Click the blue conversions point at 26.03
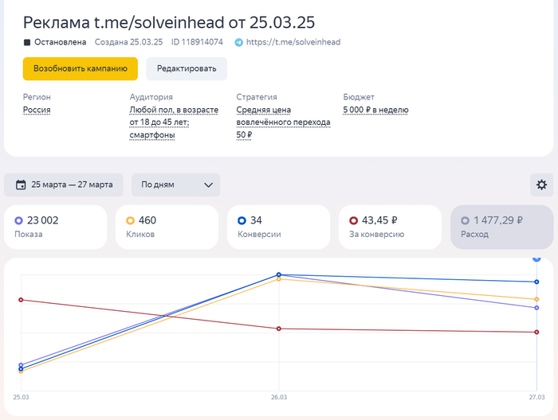The width and height of the screenshot is (558, 420). click(279, 274)
